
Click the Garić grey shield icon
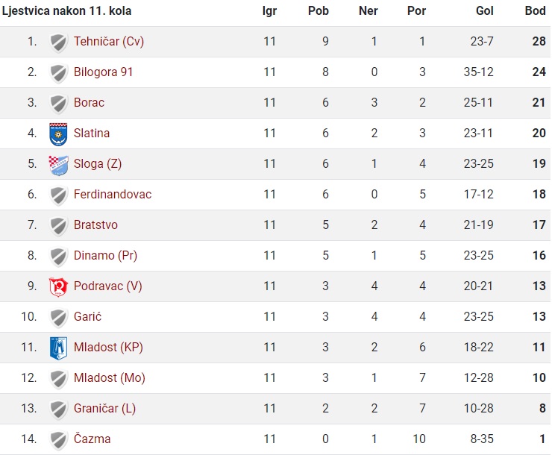(58, 318)
